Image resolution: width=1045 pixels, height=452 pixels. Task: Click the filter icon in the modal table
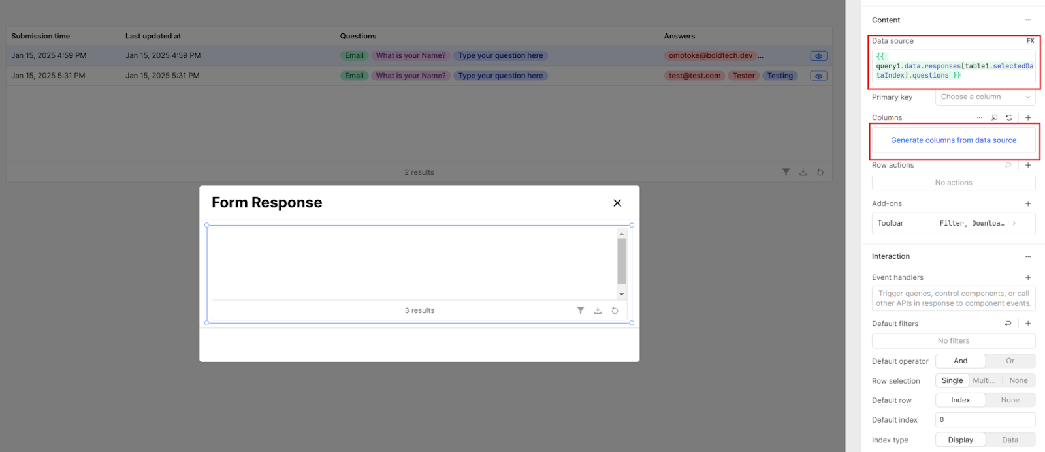tap(581, 310)
